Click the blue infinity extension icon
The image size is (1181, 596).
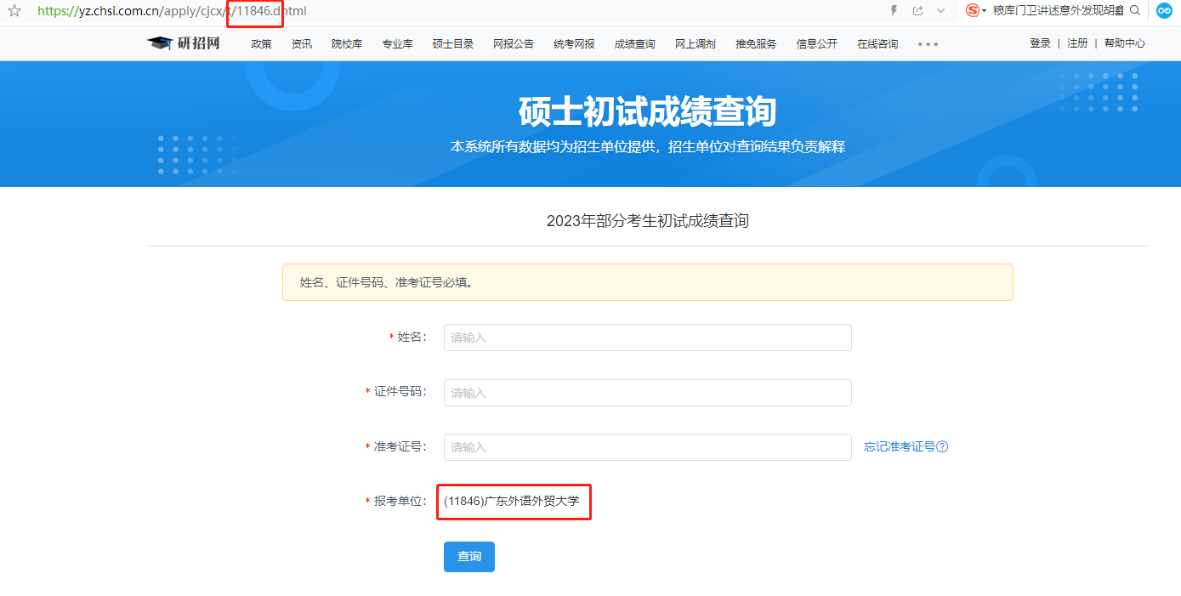click(1164, 11)
